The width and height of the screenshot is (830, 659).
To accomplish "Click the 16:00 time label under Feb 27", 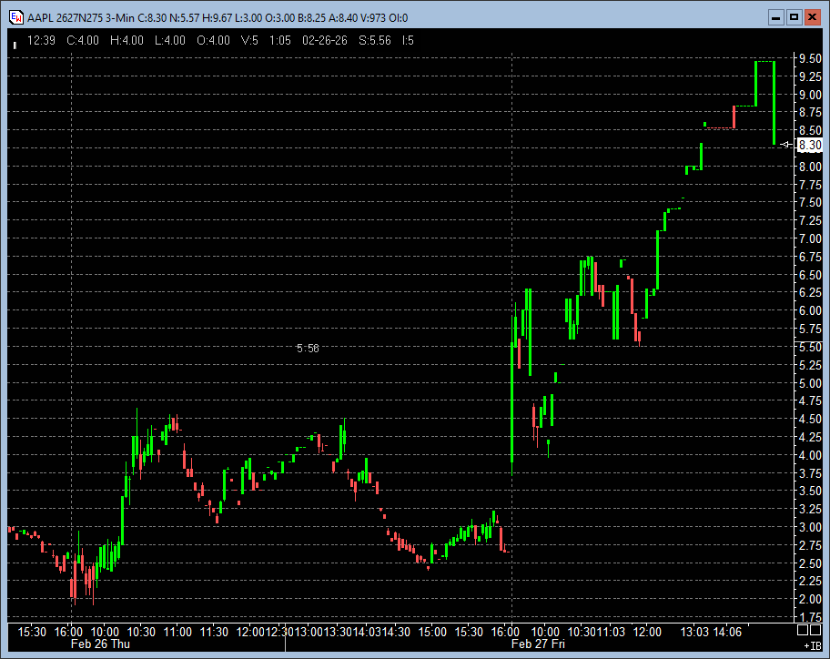I will [505, 631].
